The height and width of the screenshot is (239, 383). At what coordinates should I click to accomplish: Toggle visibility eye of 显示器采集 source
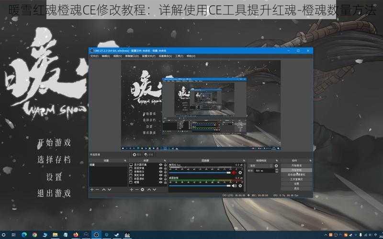click(x=160, y=165)
